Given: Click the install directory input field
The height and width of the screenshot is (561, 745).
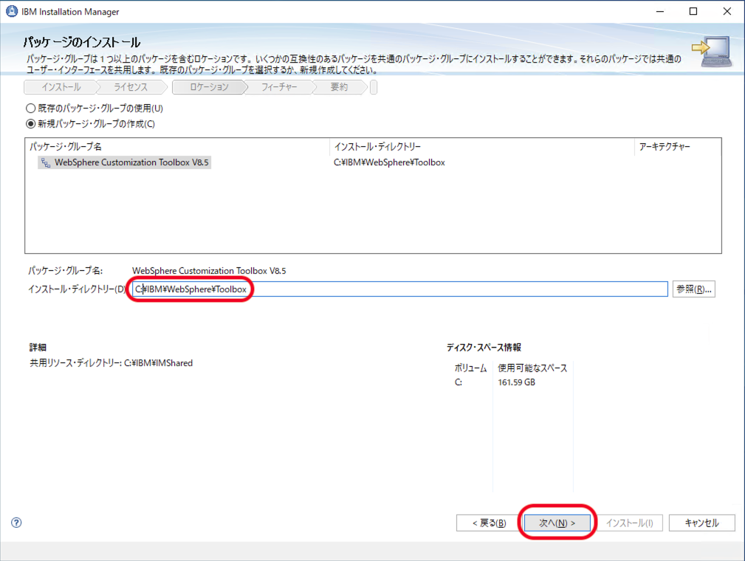Looking at the screenshot, I should (400, 289).
